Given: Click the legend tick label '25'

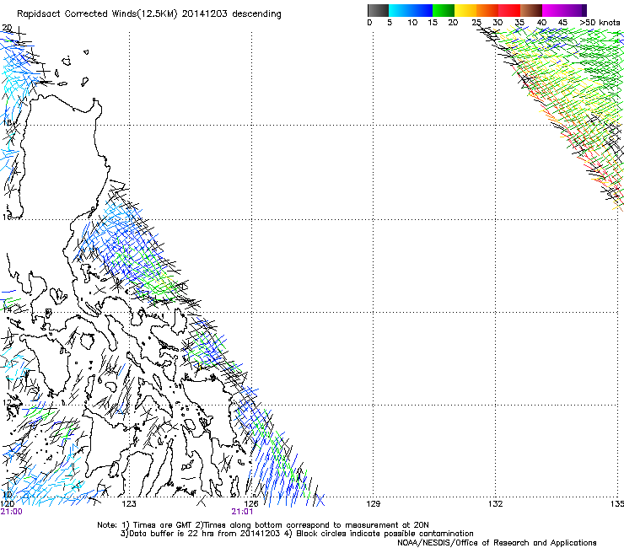Looking at the screenshot, I should click(476, 23).
